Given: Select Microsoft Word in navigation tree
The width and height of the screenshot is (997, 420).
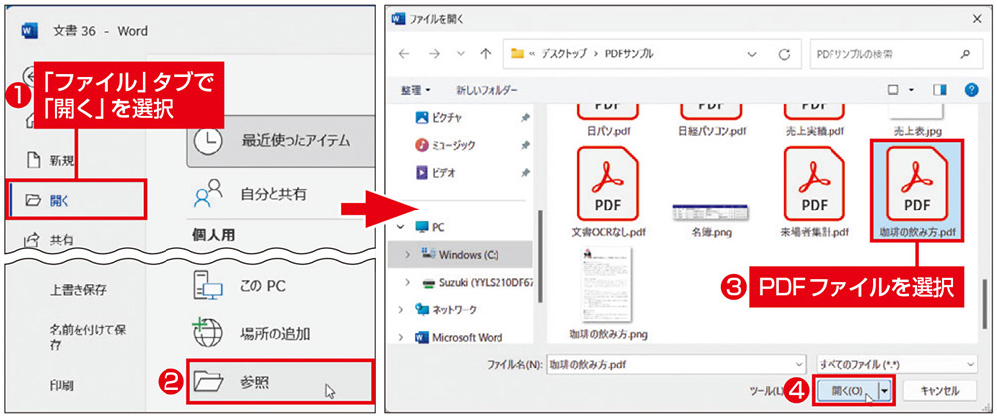Looking at the screenshot, I should (459, 338).
